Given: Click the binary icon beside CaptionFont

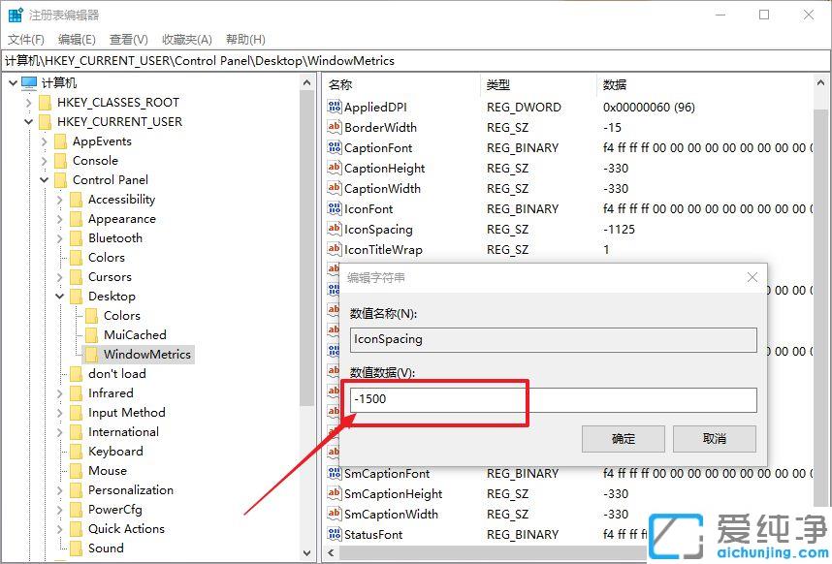Looking at the screenshot, I should point(334,147).
